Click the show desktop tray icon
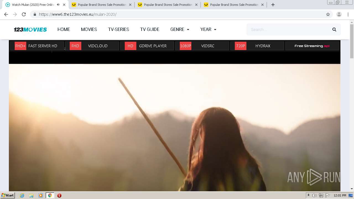The image size is (354, 199). [351, 195]
